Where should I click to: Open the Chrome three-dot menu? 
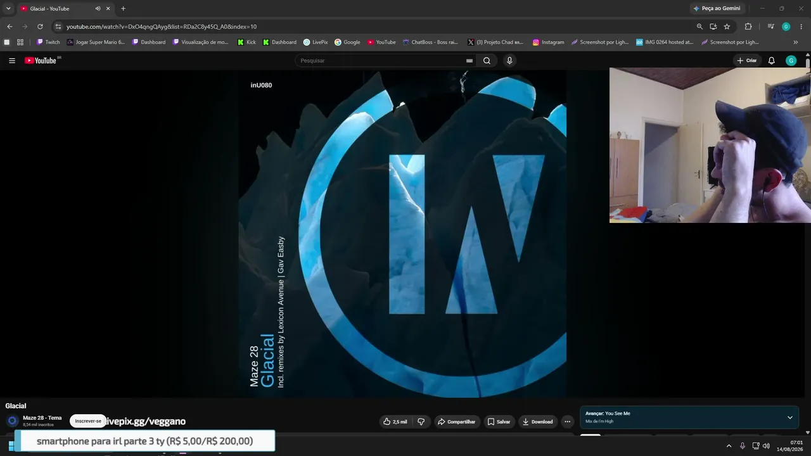point(801,27)
